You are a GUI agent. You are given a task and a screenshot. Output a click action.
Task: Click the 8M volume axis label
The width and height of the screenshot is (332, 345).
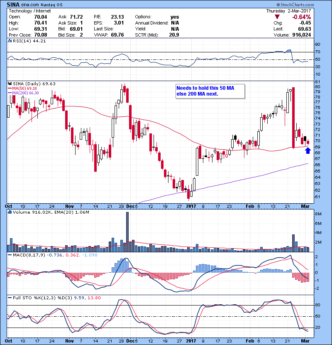318,214
